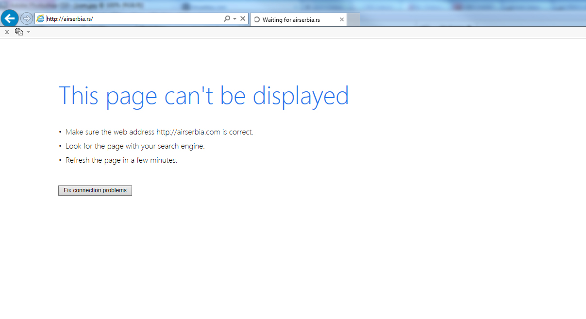Viewport: 586px width, 319px height.
Task: Click the 'Refresh the page in a few minutes' text
Action: coord(121,160)
